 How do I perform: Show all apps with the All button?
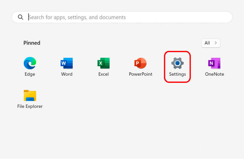[210, 43]
